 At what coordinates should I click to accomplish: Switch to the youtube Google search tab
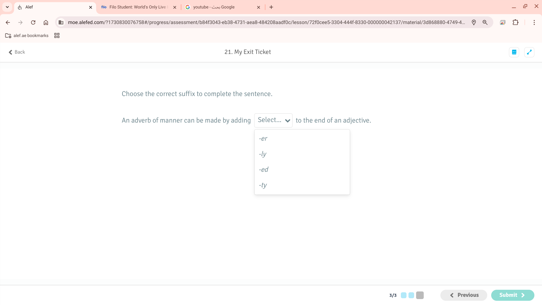214,7
